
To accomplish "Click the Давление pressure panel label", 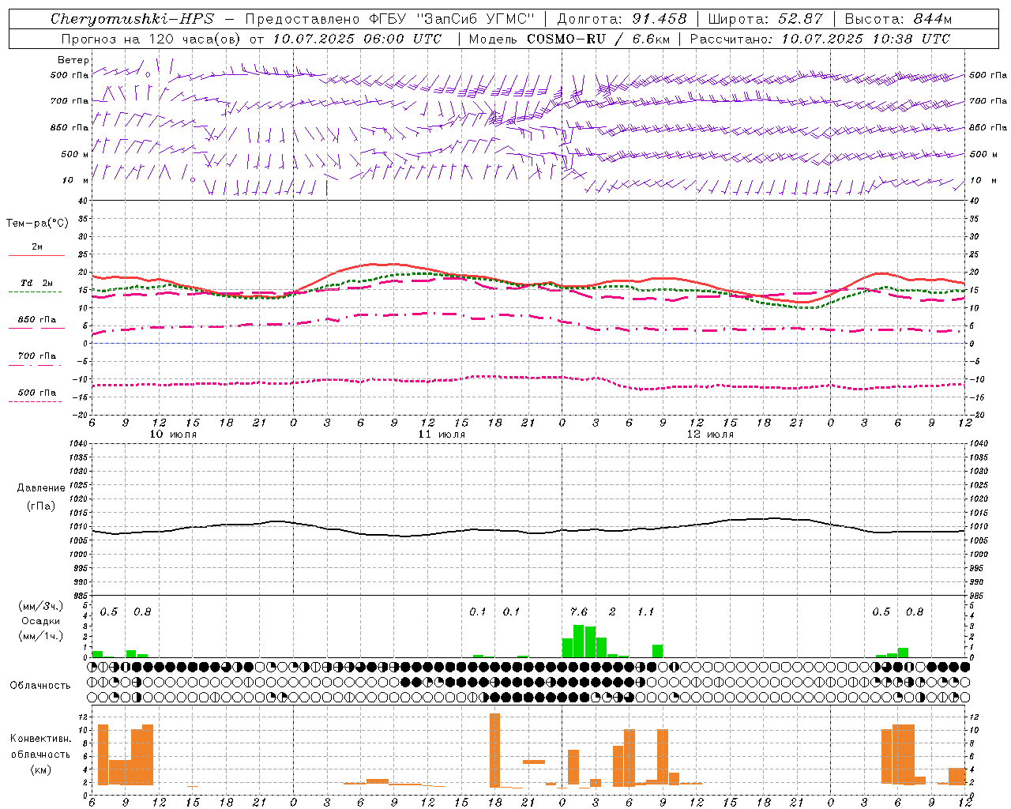I will (x=41, y=488).
